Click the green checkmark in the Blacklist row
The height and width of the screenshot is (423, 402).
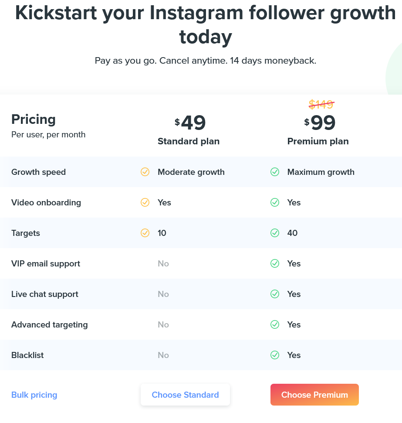click(x=275, y=355)
